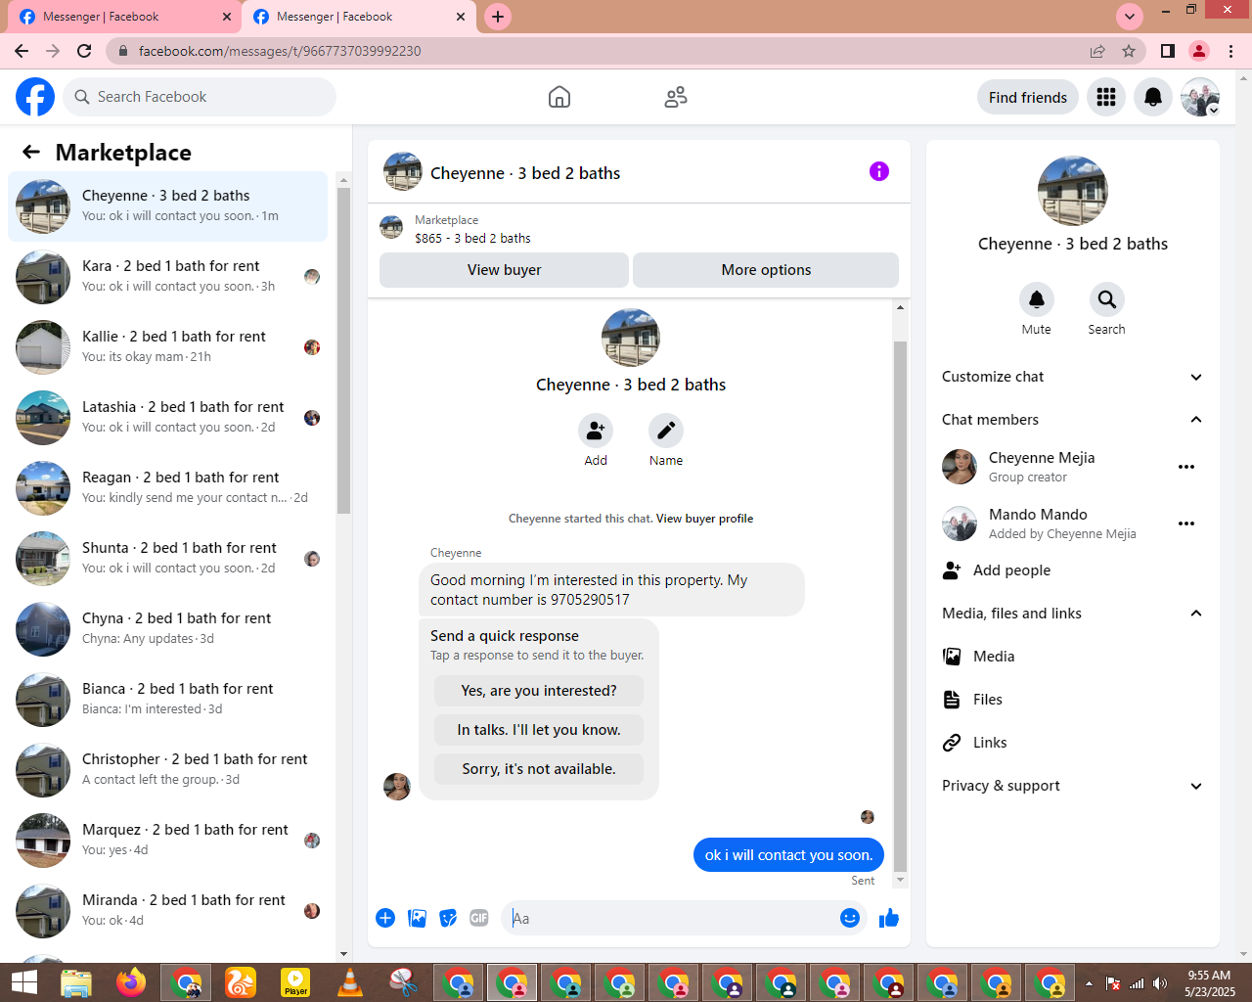Send quick response Yes, are you interested?

539,691
